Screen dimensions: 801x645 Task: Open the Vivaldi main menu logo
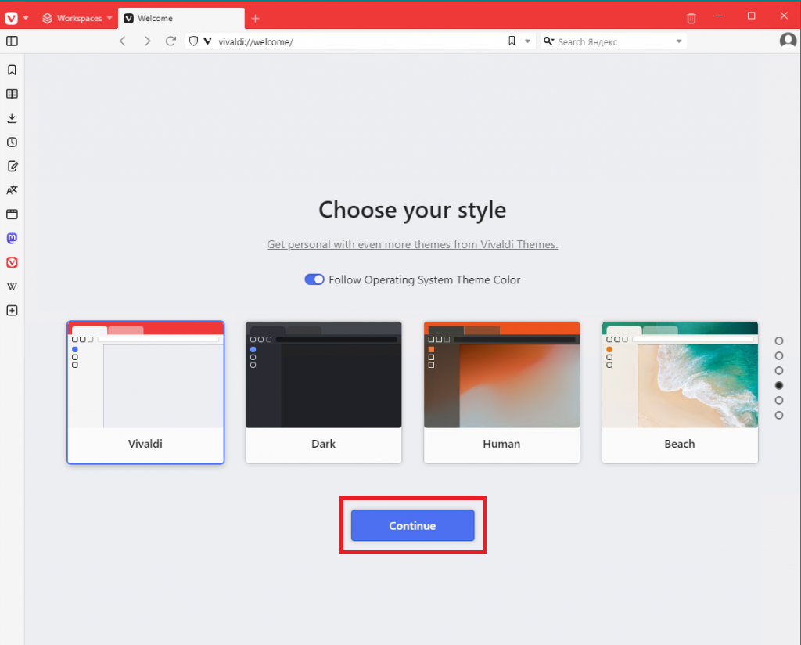click(x=11, y=19)
